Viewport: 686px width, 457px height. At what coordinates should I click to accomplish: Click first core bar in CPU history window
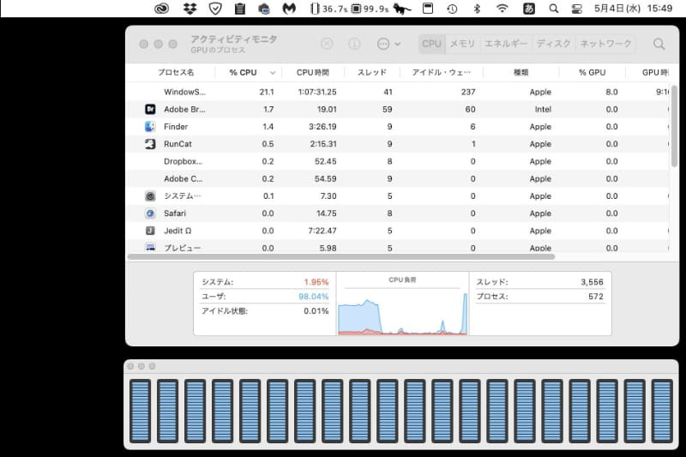pyautogui.click(x=140, y=411)
